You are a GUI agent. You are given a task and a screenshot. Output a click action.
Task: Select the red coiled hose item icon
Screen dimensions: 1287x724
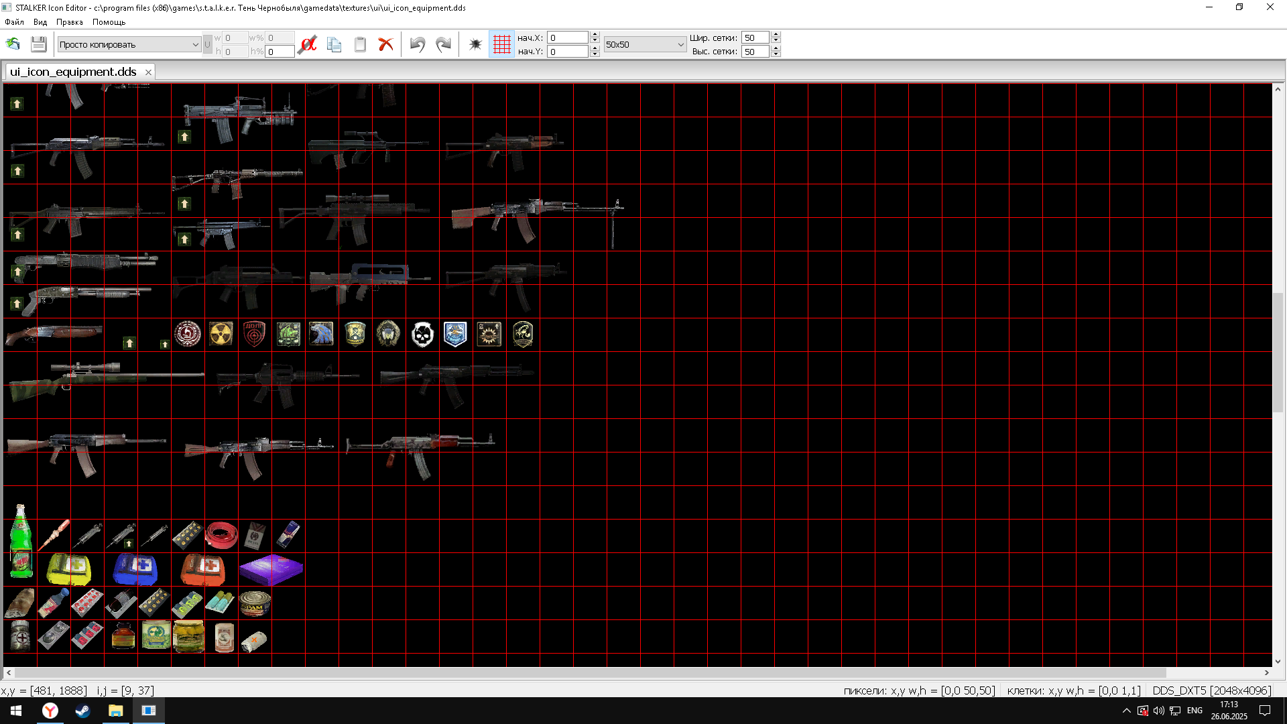pos(221,536)
